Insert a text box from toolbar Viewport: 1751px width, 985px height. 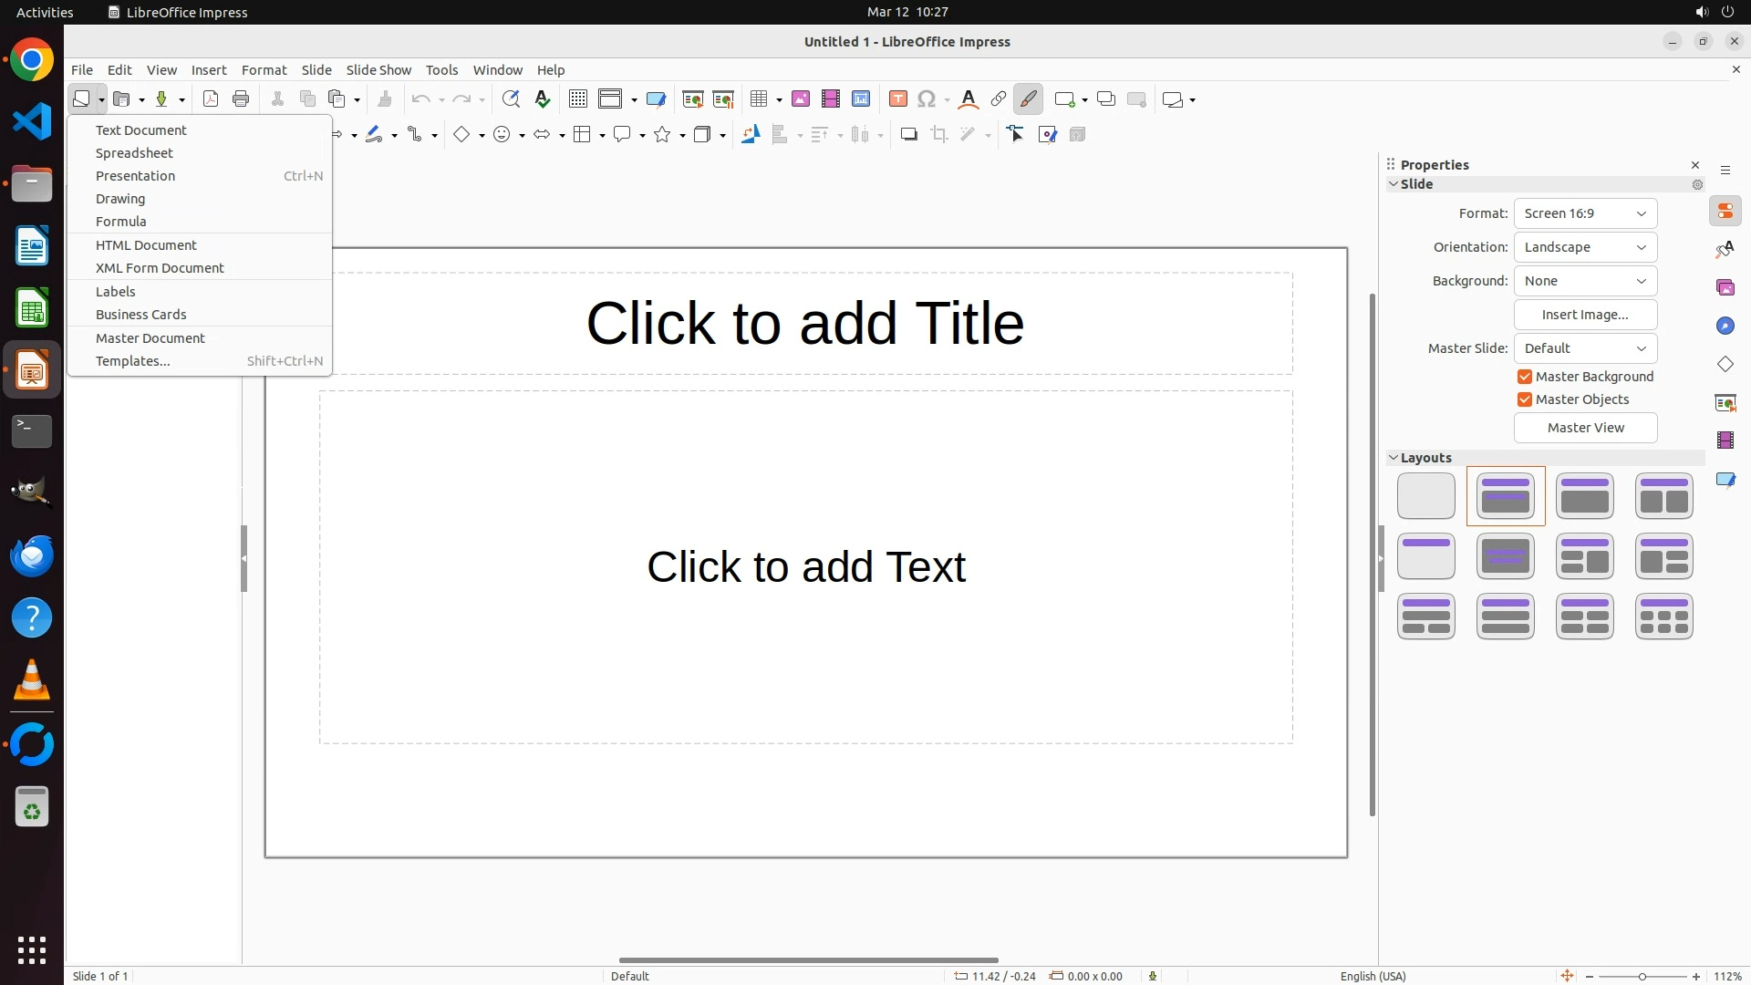point(897,99)
